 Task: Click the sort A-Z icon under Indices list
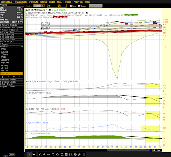[x=3, y=77]
